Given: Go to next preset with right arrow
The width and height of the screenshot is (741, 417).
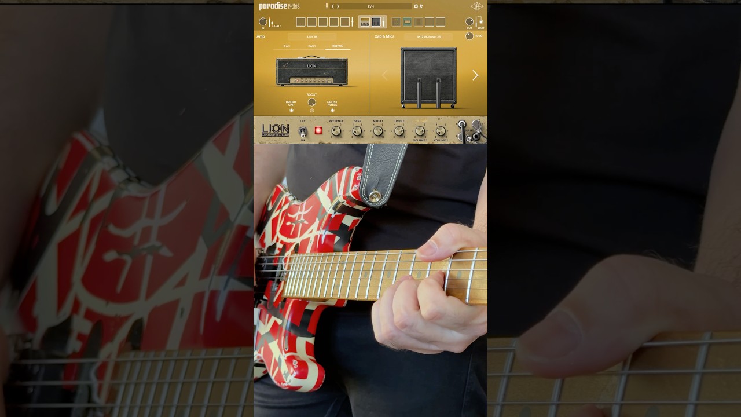Looking at the screenshot, I should 338,6.
